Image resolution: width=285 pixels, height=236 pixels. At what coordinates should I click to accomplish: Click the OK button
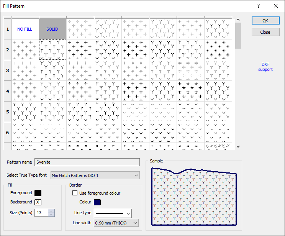tap(265, 21)
